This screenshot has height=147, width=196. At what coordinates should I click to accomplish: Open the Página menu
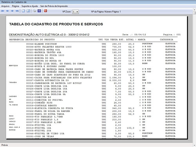click(15, 6)
